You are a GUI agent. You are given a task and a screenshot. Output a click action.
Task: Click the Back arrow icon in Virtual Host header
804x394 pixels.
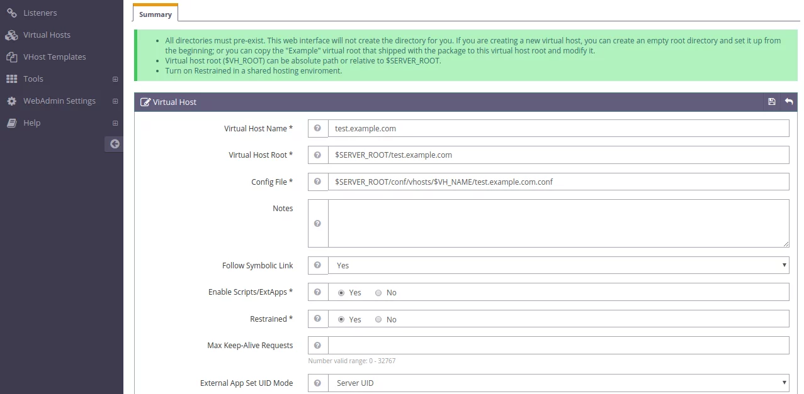pos(789,102)
